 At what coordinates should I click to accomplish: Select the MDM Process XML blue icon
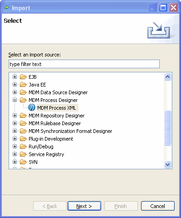coord(32,107)
